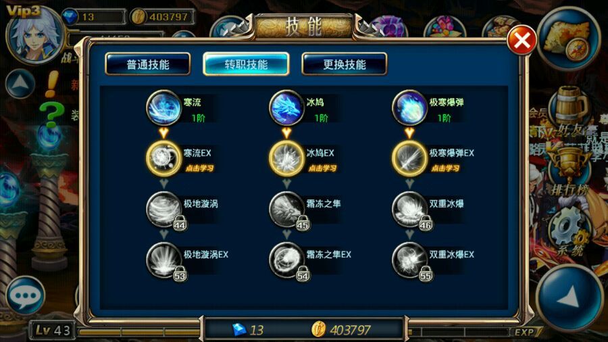Tap the locked 霜冻之隼 skill icon

[286, 210]
